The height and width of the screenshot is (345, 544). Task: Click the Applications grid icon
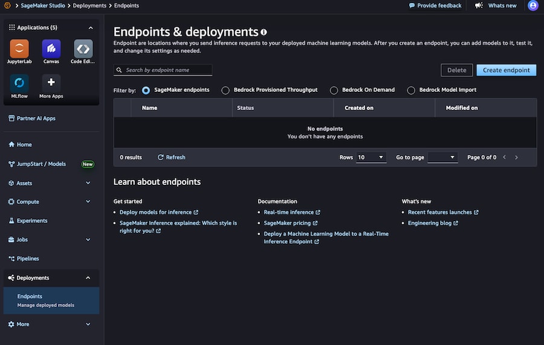[12, 27]
